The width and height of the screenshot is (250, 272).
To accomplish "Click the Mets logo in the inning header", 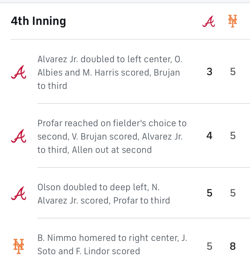I will click(232, 21).
